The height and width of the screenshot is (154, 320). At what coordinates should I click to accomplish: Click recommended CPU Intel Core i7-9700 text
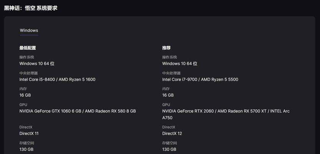point(180,79)
